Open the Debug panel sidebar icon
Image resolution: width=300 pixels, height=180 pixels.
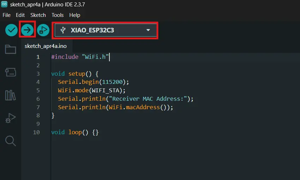coord(11,118)
